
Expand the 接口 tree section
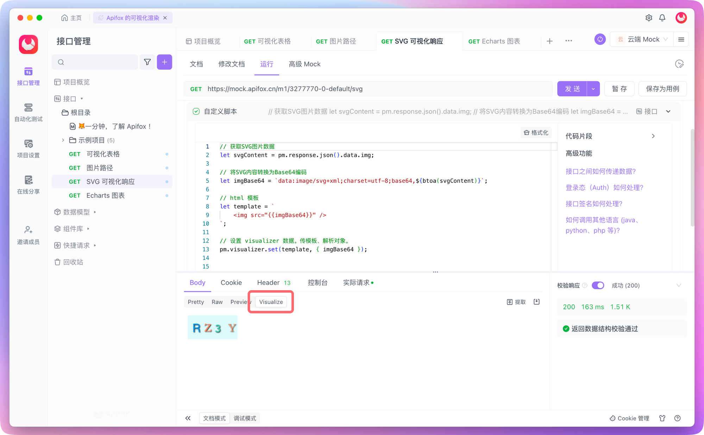[82, 99]
